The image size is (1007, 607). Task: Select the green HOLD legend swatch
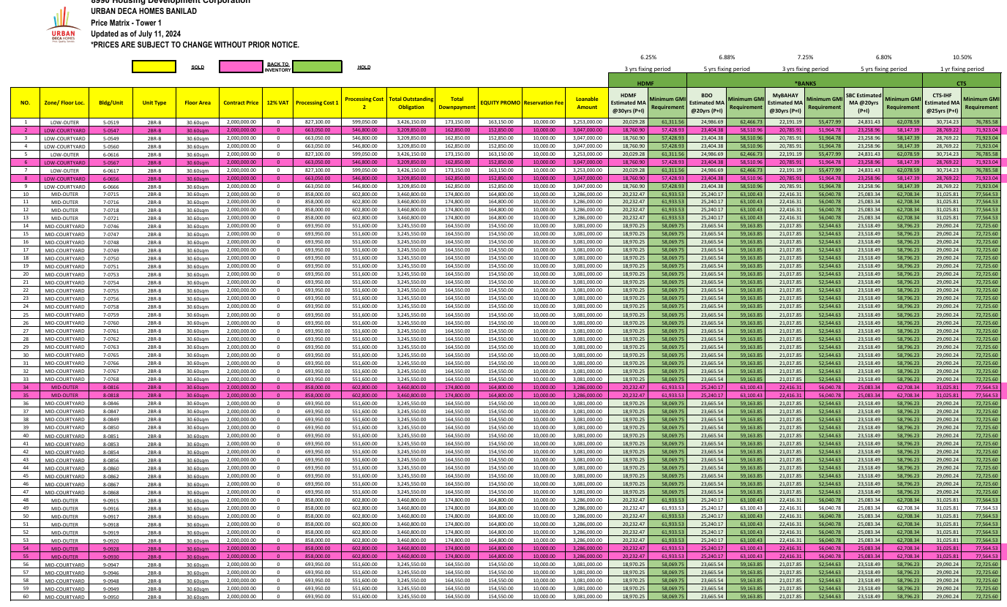click(x=318, y=67)
